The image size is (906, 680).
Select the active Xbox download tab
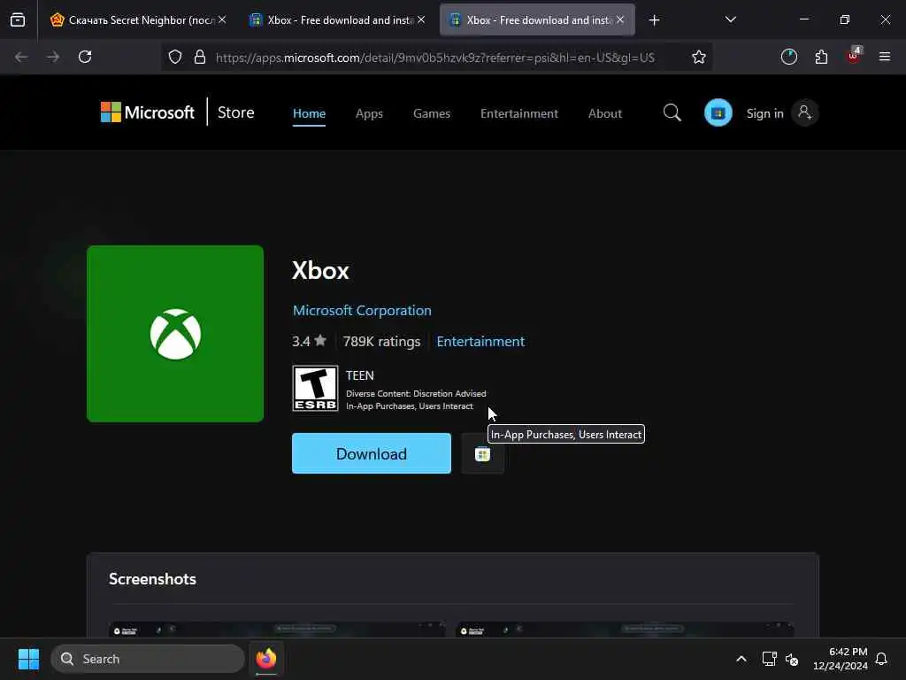pos(537,20)
